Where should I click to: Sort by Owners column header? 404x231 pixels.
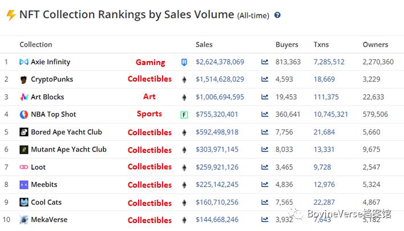pyautogui.click(x=375, y=44)
